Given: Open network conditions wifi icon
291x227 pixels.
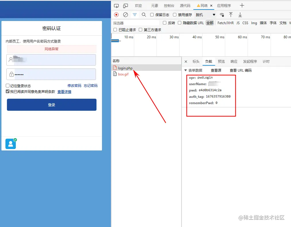Looking at the screenshot, I should click(x=222, y=15).
